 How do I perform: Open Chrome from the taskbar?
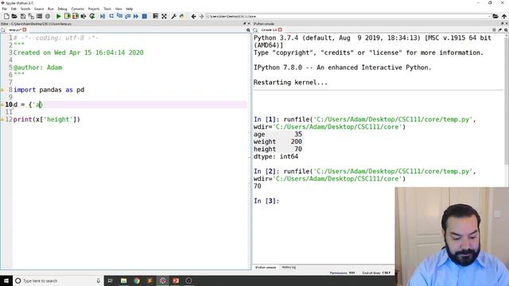pyautogui.click(x=137, y=280)
